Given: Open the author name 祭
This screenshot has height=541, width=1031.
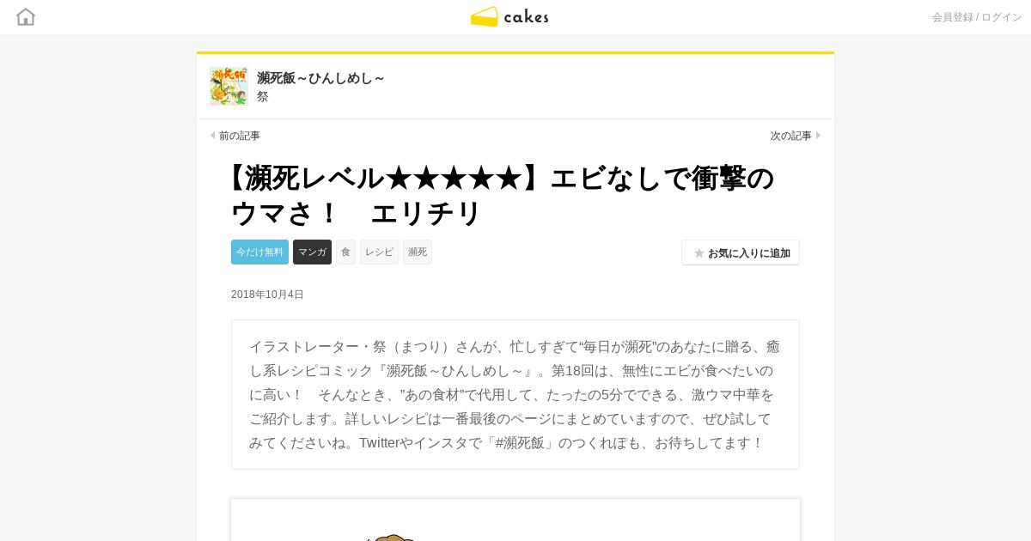Looking at the screenshot, I should [263, 96].
